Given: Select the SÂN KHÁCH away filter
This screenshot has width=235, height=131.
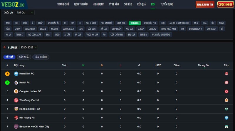Looking at the screenshot, I should point(41,57).
